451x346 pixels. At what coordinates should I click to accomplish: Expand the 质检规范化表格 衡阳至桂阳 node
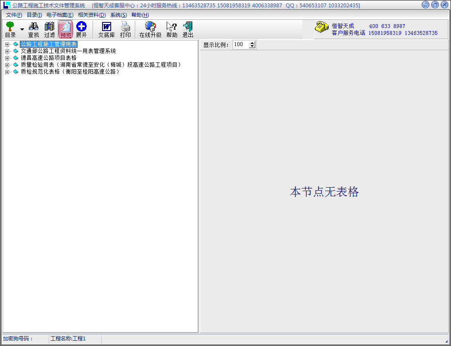tap(7, 72)
